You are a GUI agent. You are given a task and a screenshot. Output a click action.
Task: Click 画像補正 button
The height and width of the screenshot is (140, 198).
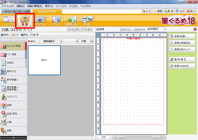point(182,59)
